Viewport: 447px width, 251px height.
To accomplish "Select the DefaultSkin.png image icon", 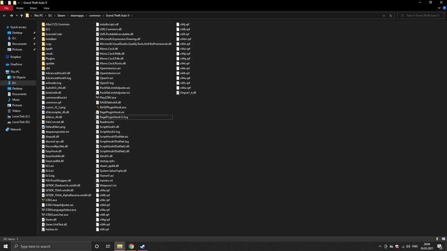I will pos(43,127).
